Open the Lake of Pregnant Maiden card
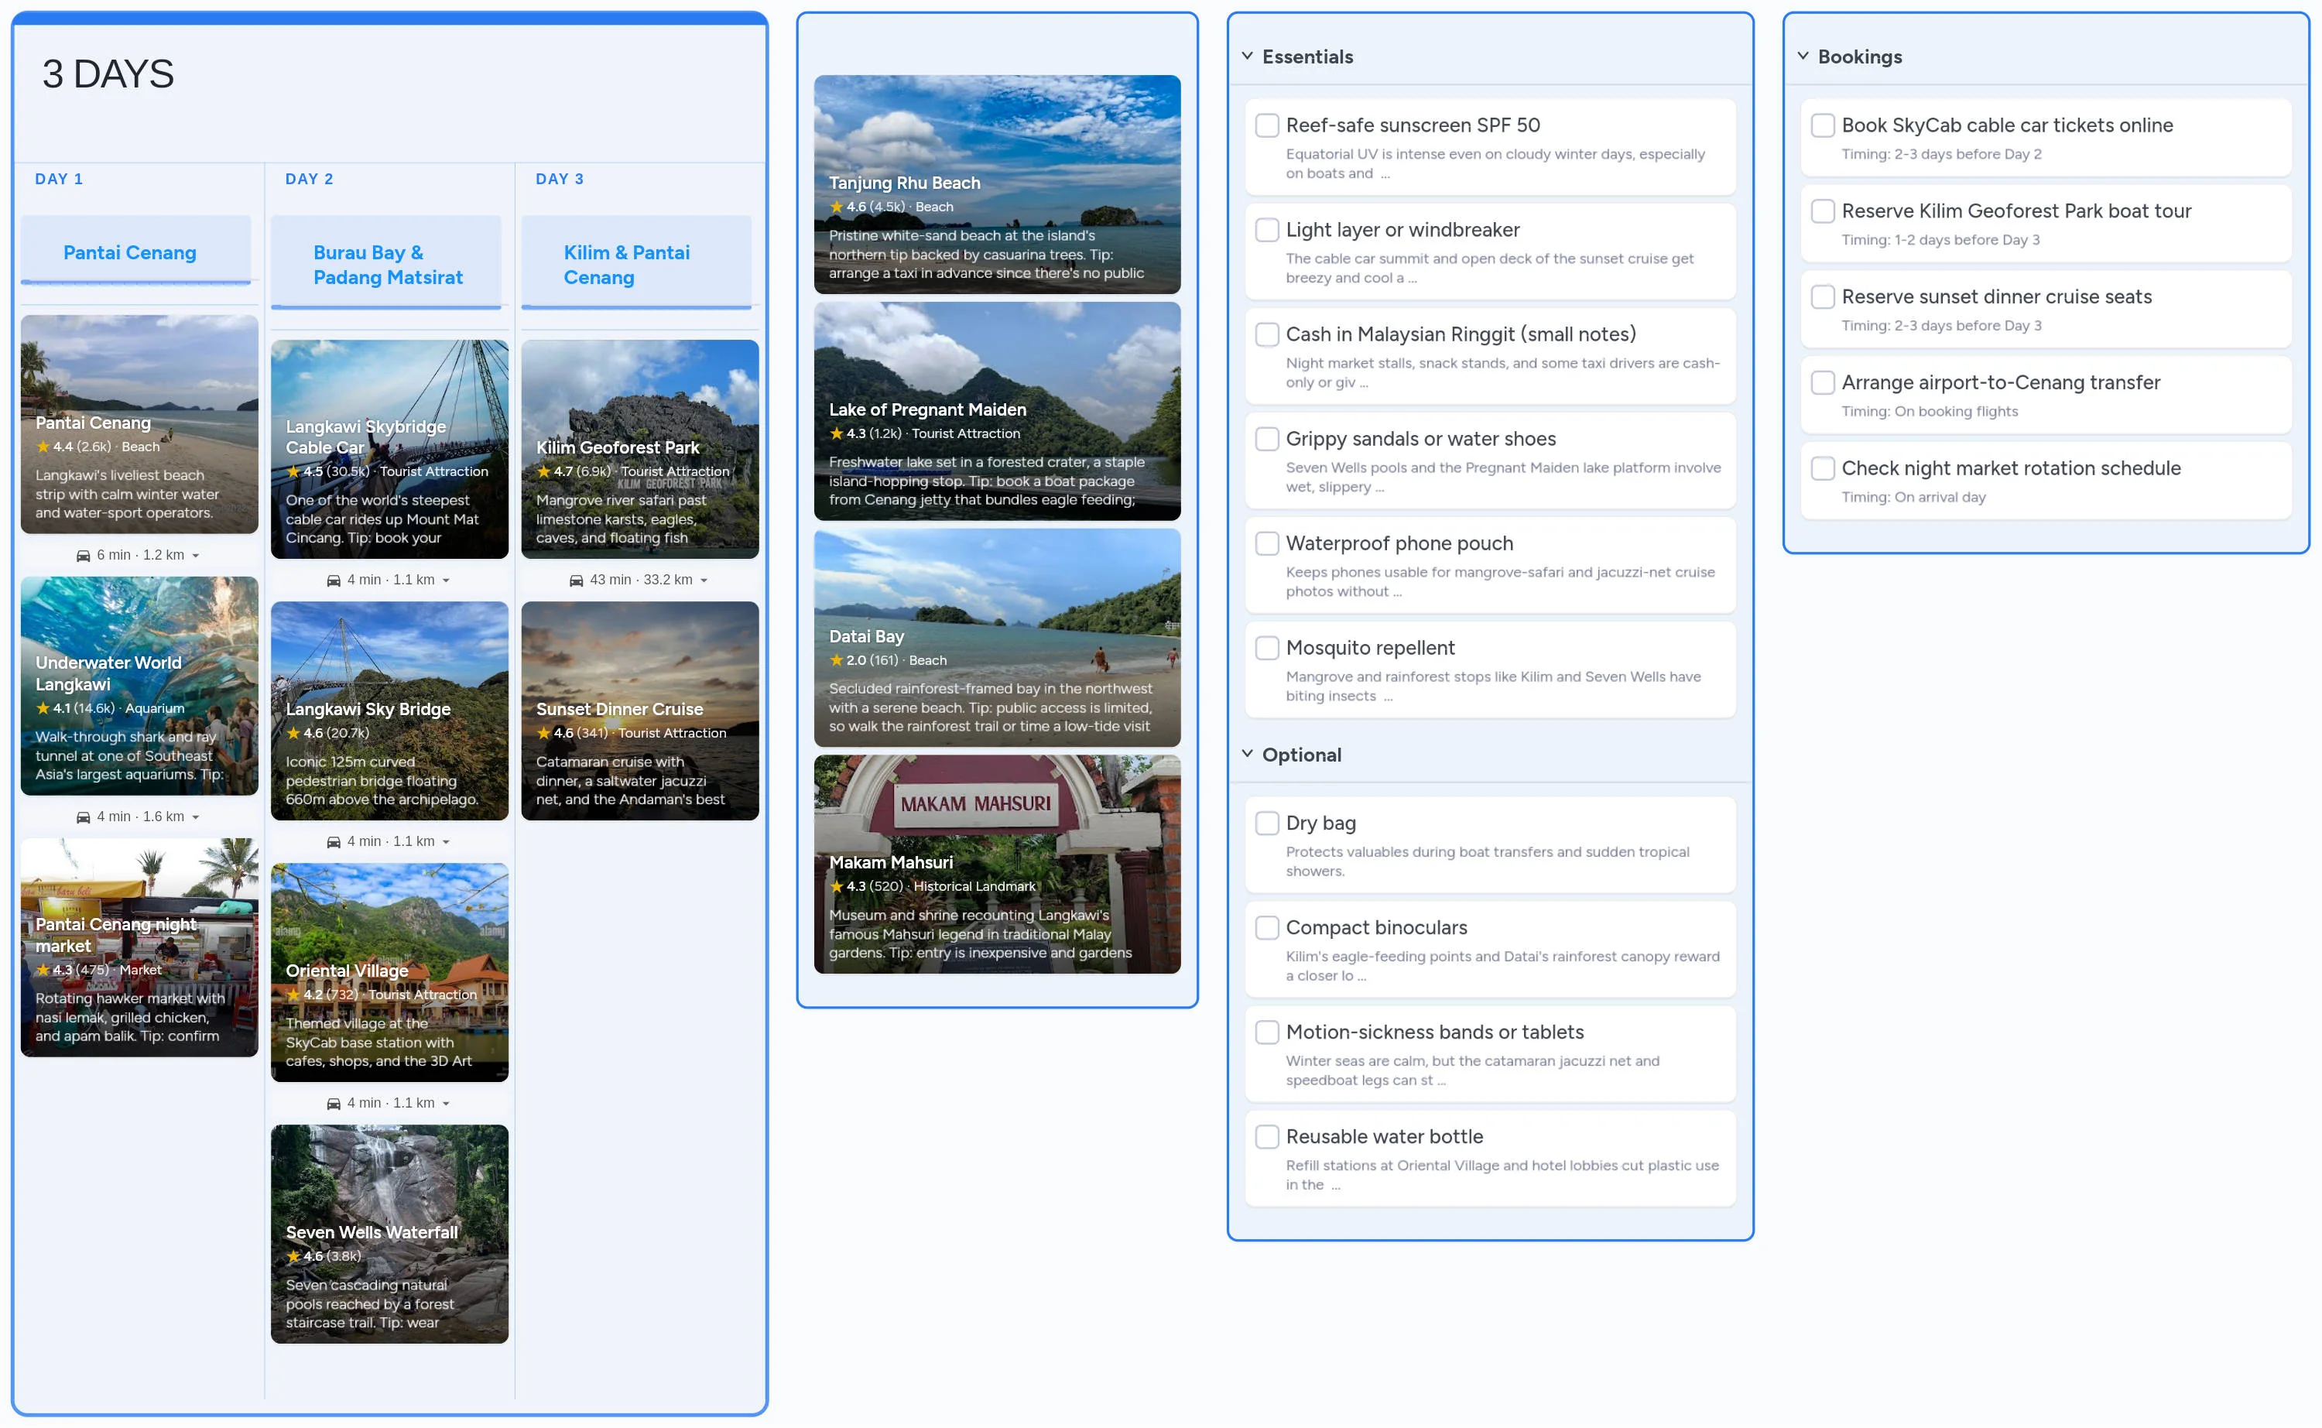The width and height of the screenshot is (2322, 1428). click(997, 411)
